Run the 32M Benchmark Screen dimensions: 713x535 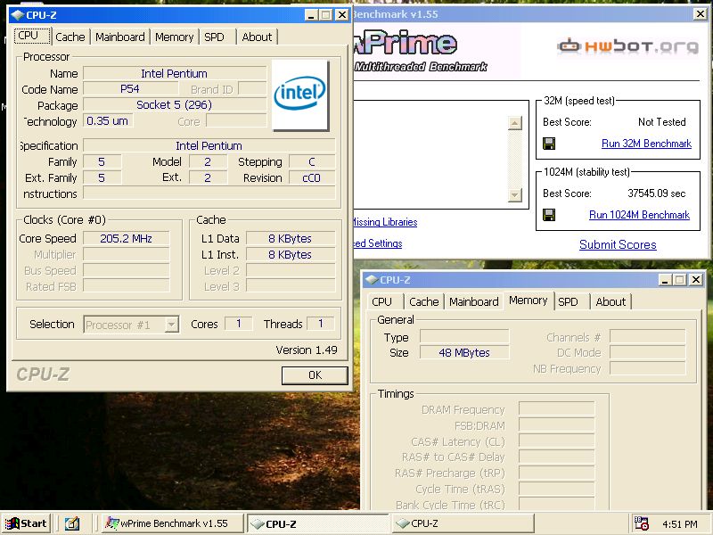[x=646, y=144]
